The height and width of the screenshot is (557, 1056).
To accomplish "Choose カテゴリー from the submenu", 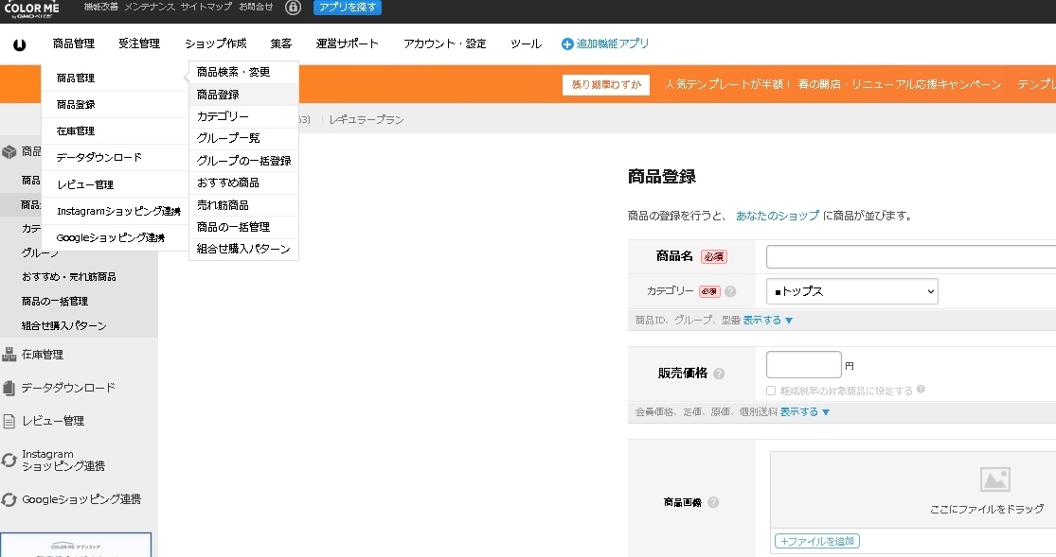I will click(243, 116).
